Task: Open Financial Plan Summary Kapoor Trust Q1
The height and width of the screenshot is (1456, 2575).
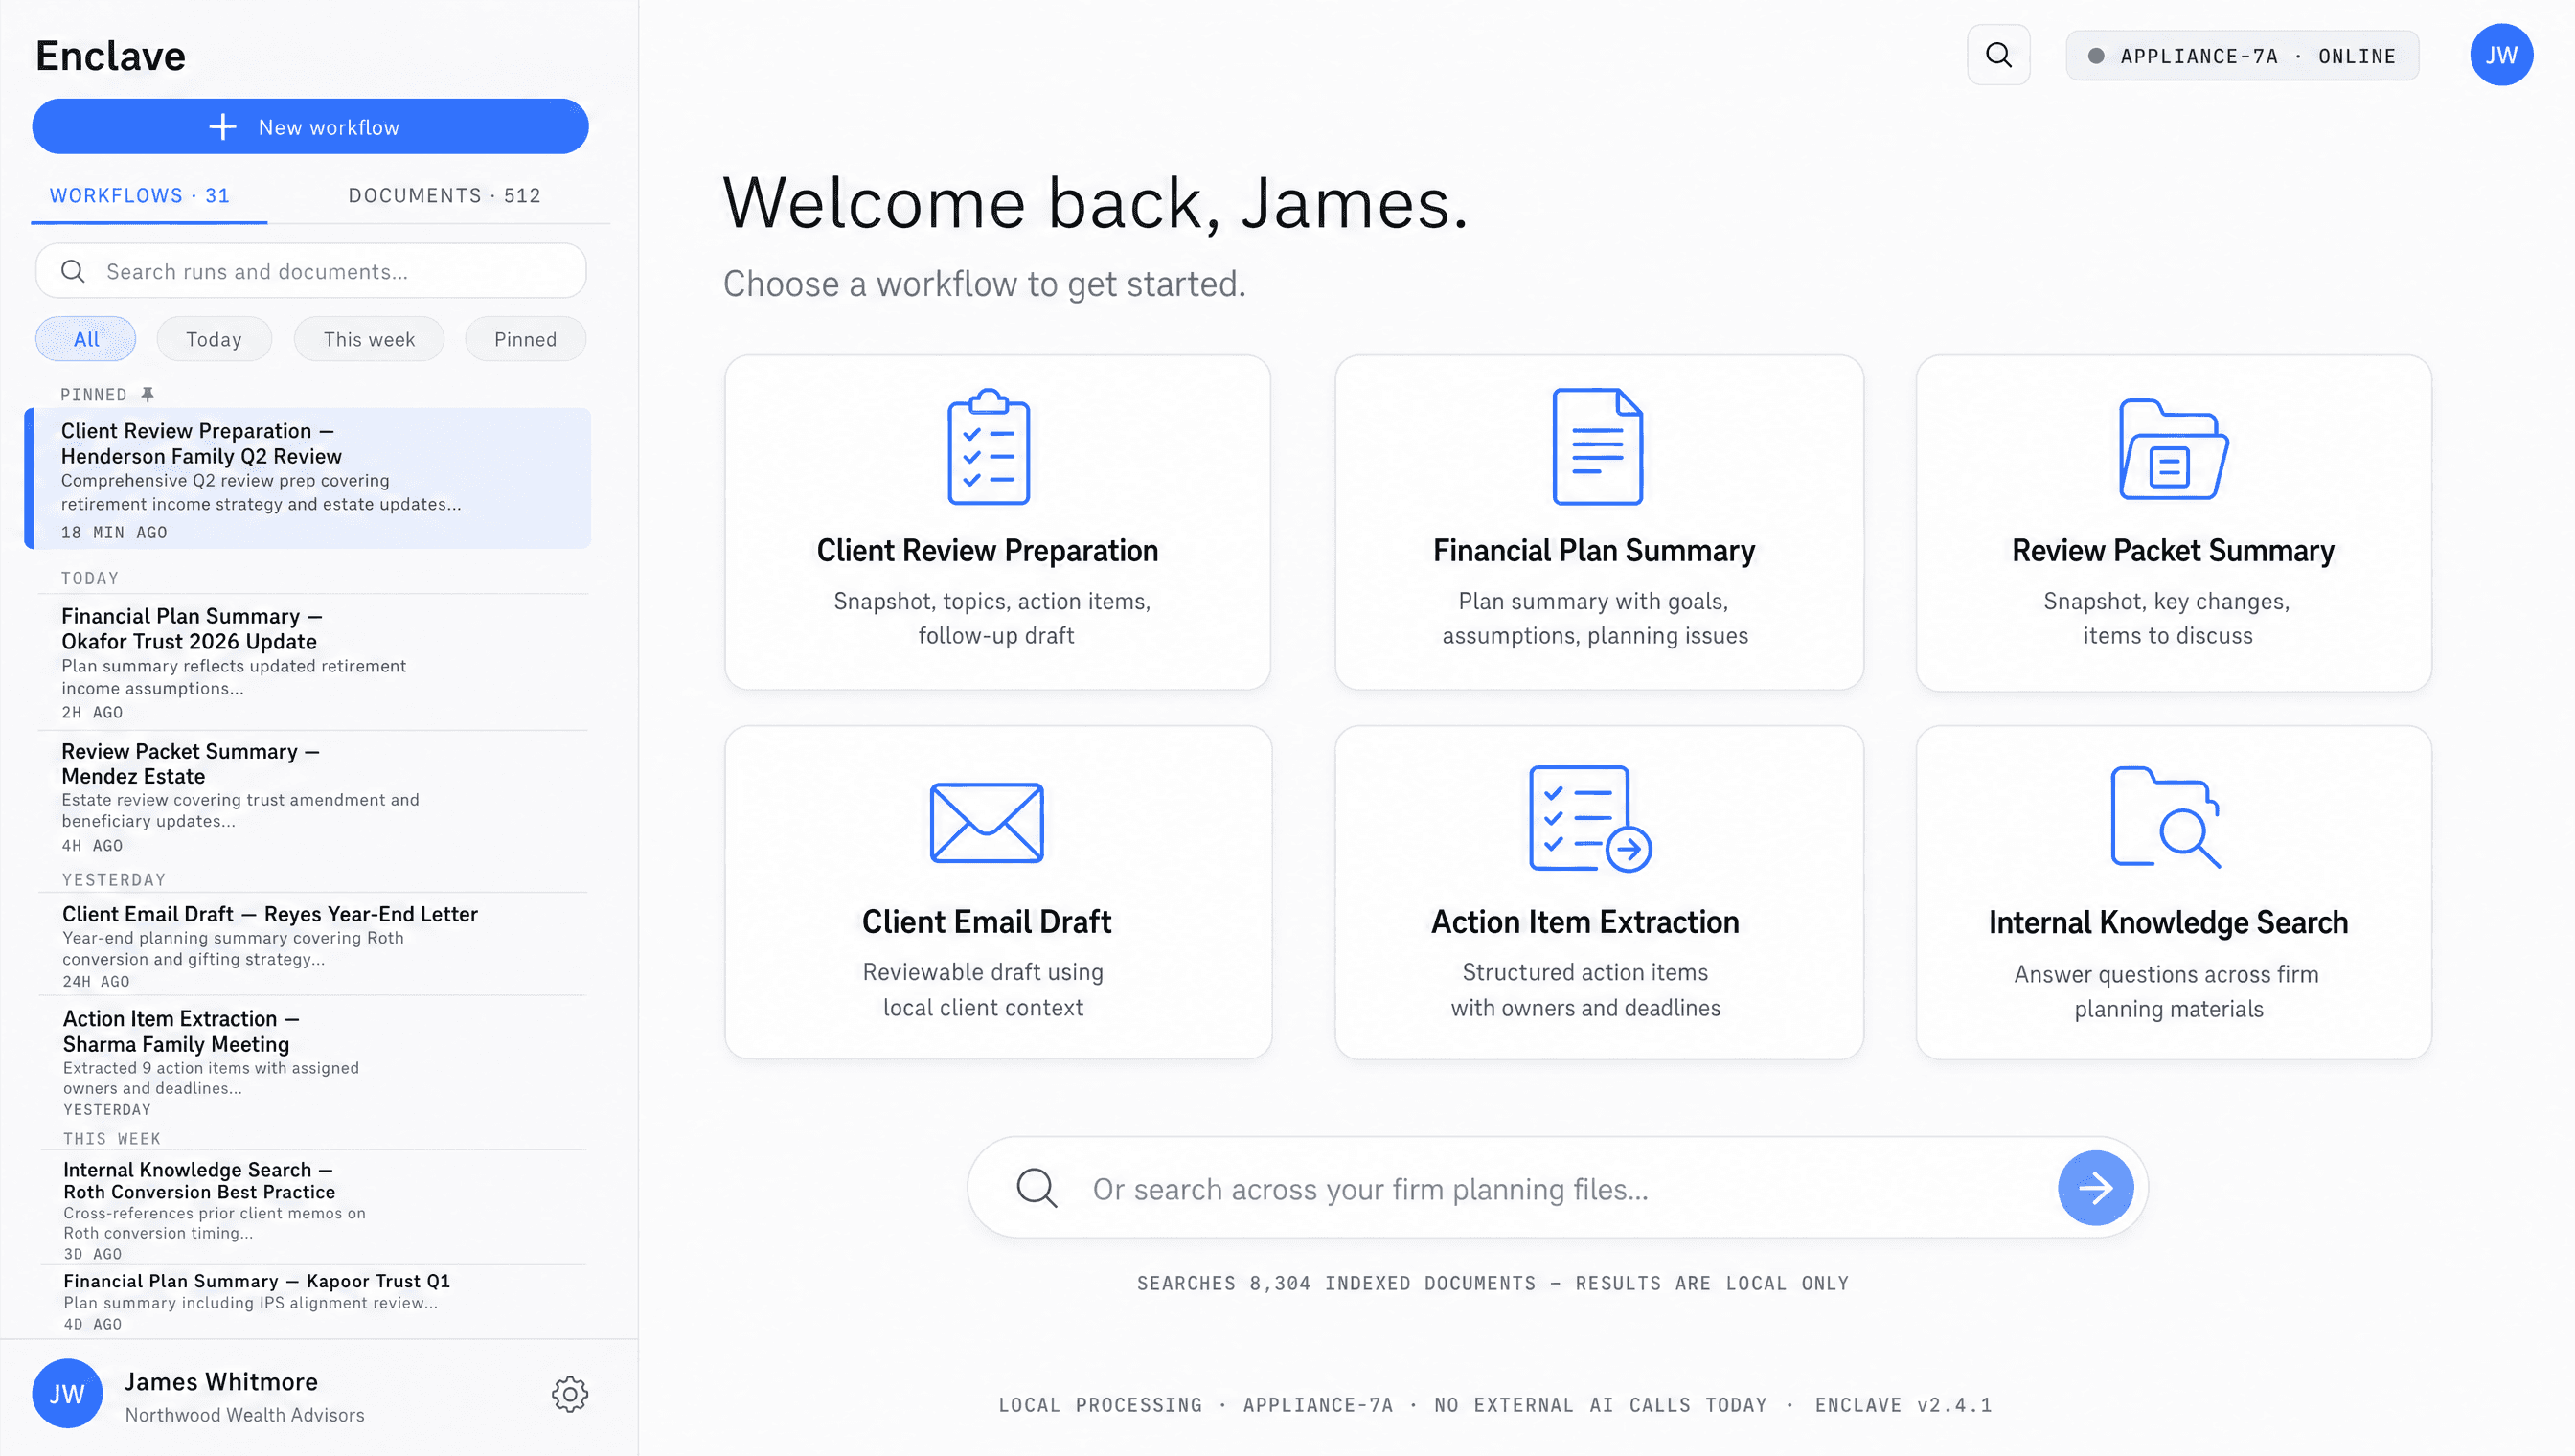Action: point(312,1300)
